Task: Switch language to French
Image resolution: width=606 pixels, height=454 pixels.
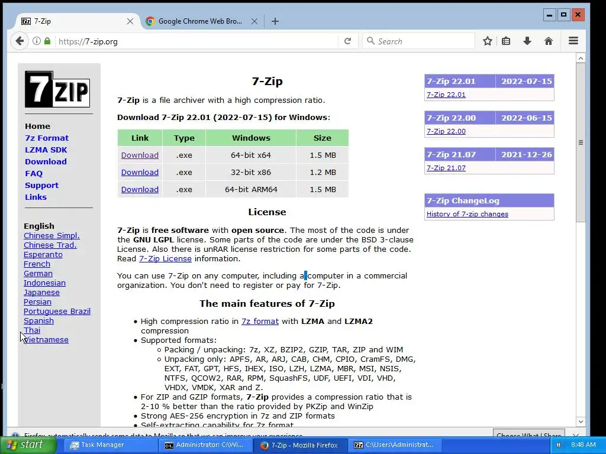Action: [x=37, y=264]
